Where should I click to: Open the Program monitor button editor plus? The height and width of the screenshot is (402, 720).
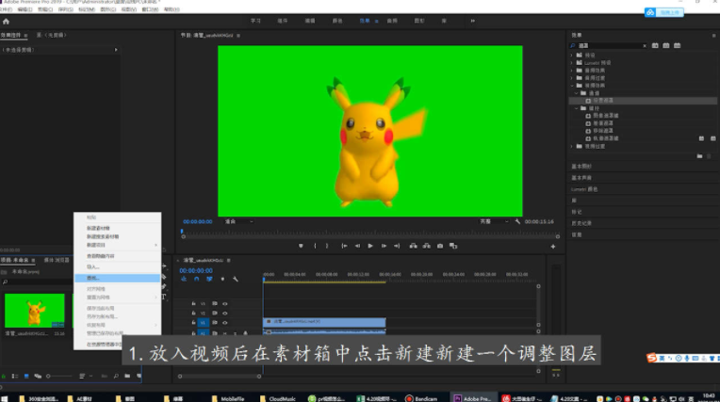click(x=553, y=247)
